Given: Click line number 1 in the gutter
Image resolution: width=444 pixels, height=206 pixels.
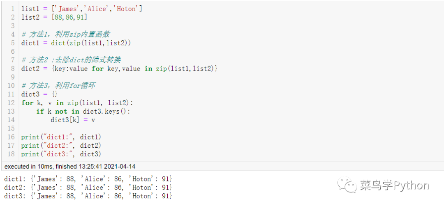Looking at the screenshot, I should coord(13,9).
